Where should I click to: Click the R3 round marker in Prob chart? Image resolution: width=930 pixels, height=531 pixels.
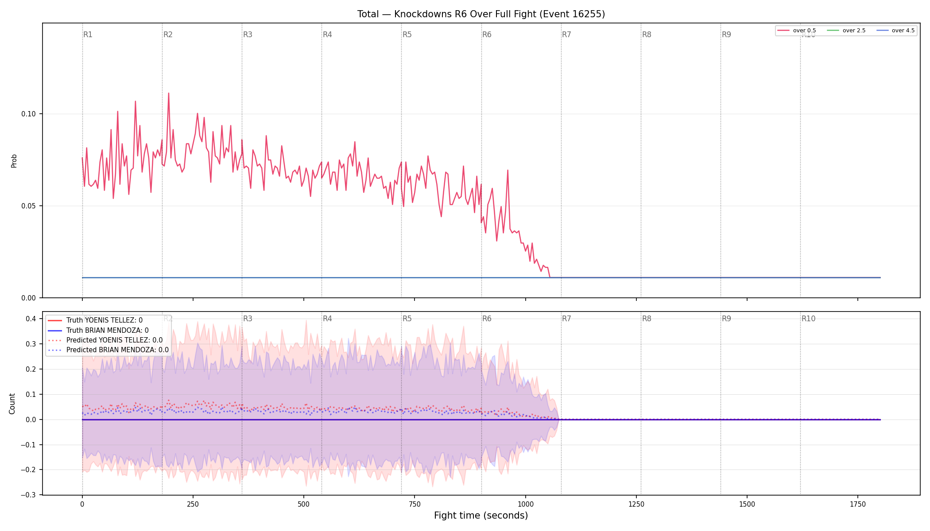pyautogui.click(x=248, y=35)
